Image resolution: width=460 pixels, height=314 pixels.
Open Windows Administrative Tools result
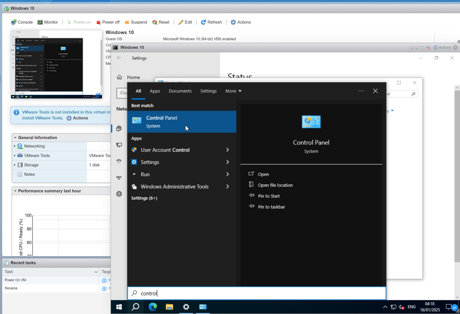click(175, 187)
